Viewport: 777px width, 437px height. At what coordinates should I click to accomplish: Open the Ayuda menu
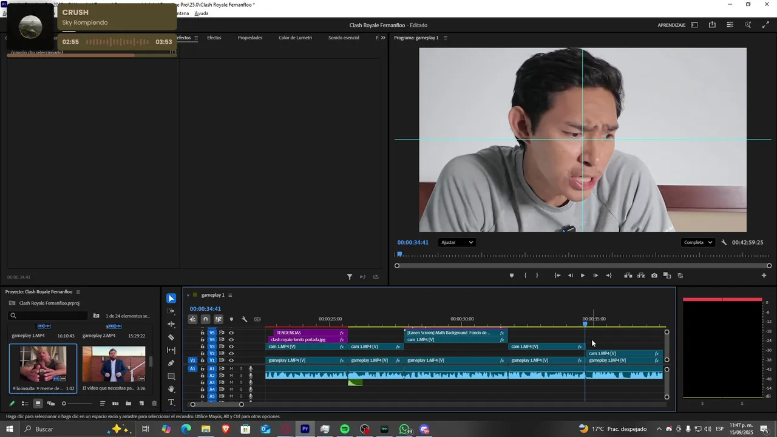click(202, 13)
